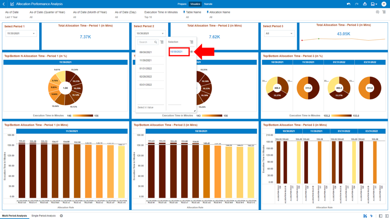Screen dimensions: 390x219
Task: Open the save options arrow
Action: 376,4
